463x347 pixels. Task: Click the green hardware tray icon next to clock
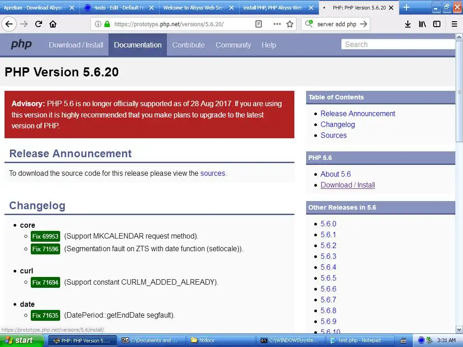[x=430, y=340]
